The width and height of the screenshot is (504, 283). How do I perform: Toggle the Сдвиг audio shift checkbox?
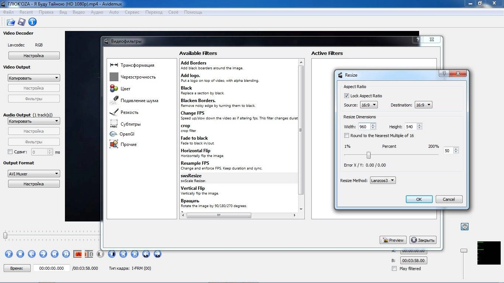click(x=10, y=152)
